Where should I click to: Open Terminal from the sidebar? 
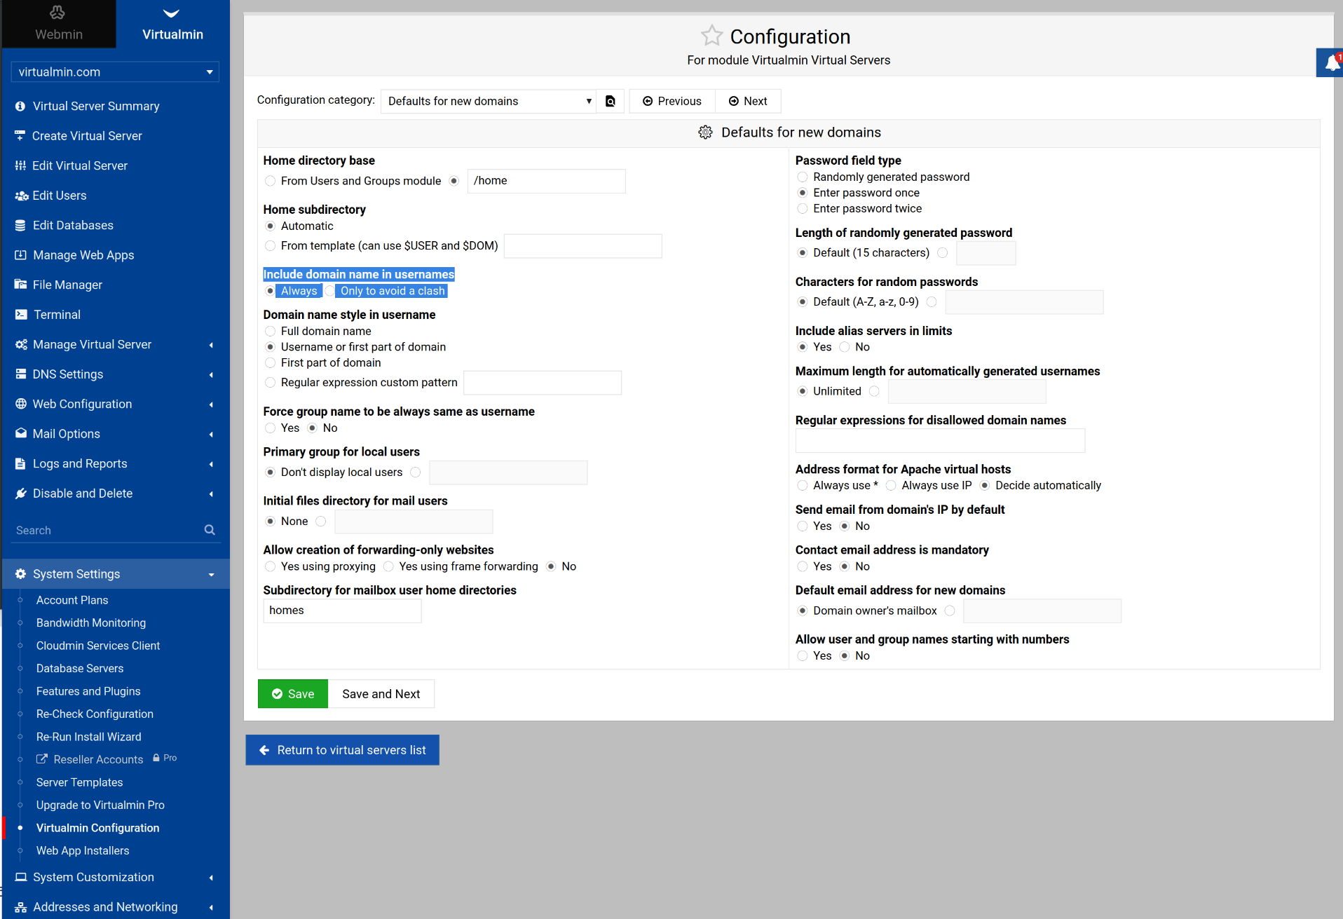57,315
